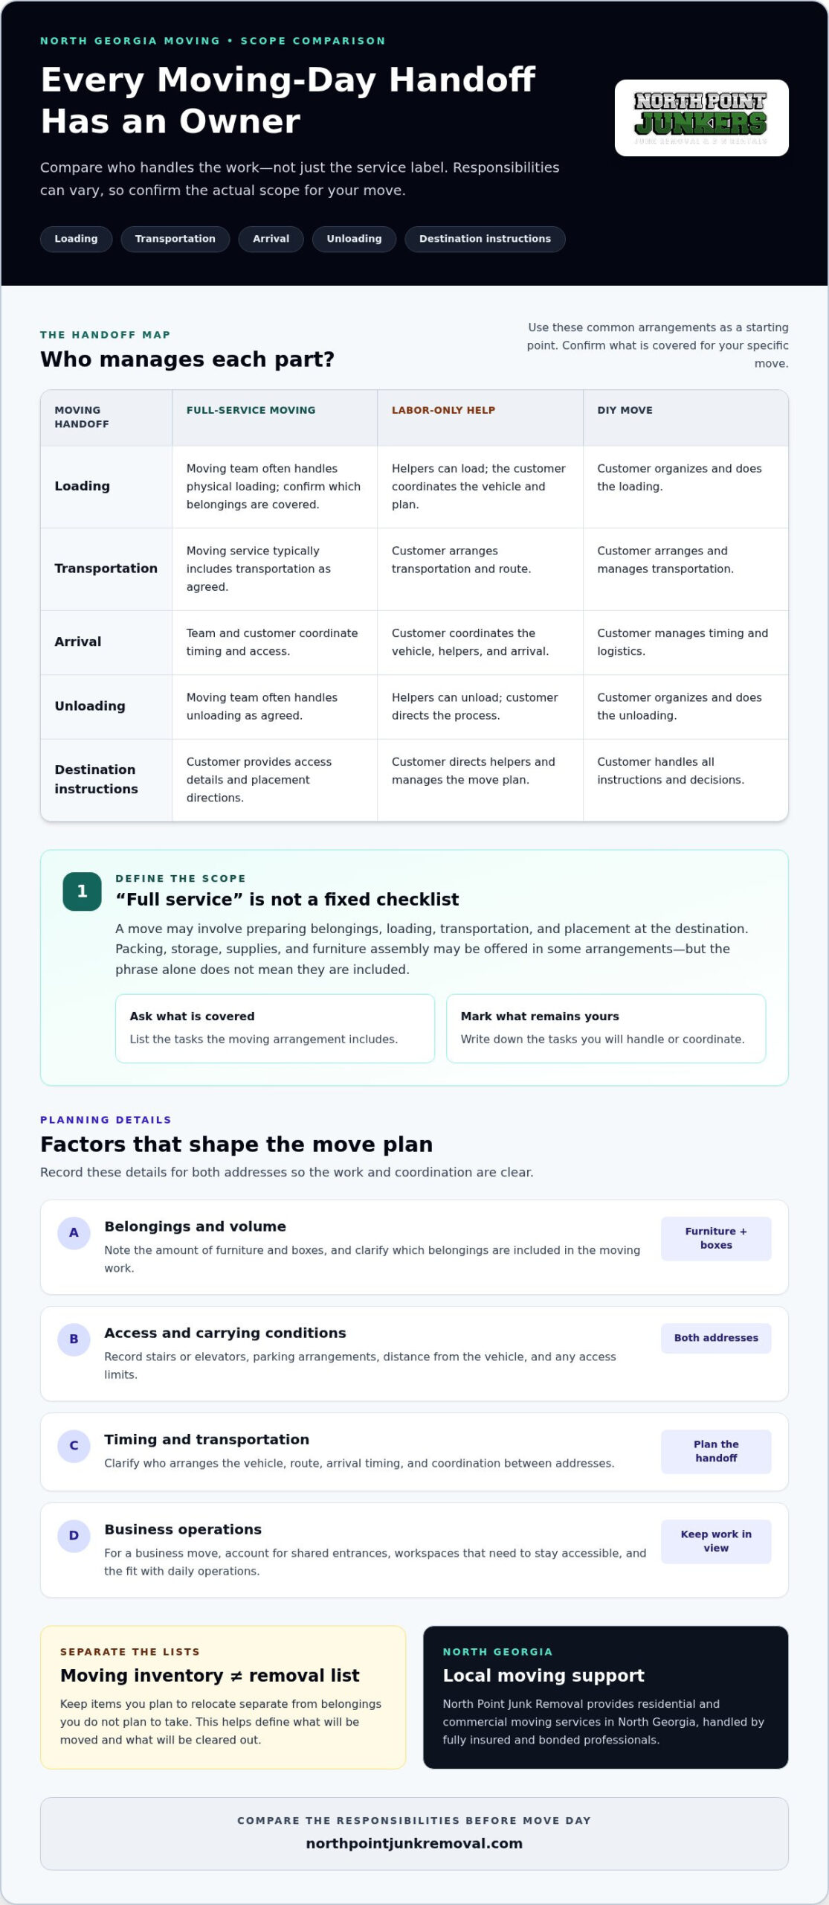Open the Mark what remains yours card
The height and width of the screenshot is (1905, 829).
pyautogui.click(x=606, y=1028)
